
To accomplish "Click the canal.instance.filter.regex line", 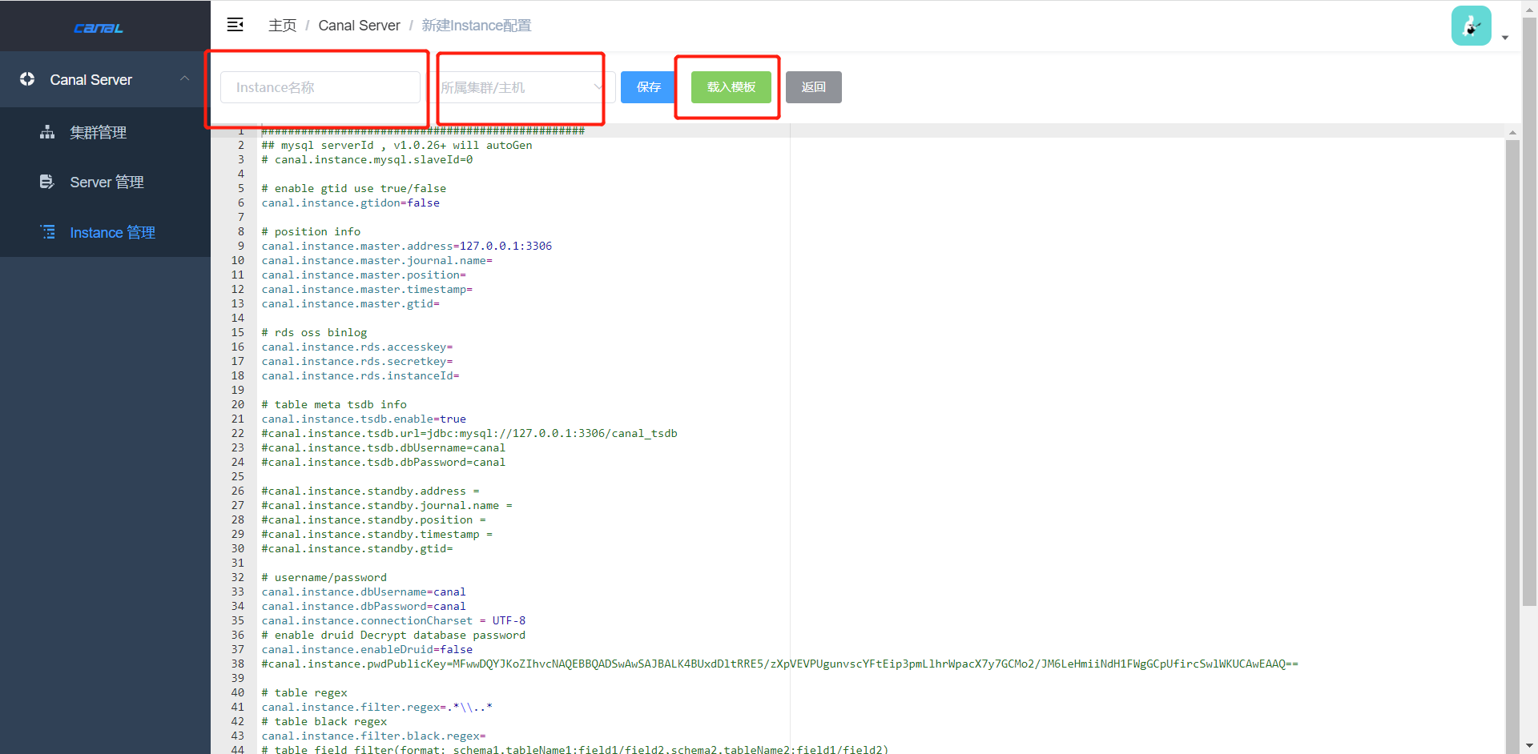I will click(x=376, y=707).
